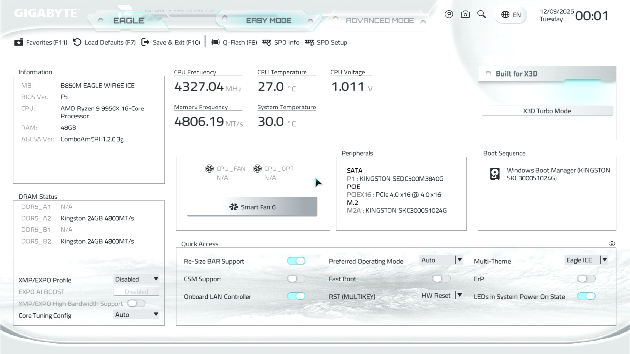
Task: Select the Easy Mode tab
Action: click(x=268, y=21)
